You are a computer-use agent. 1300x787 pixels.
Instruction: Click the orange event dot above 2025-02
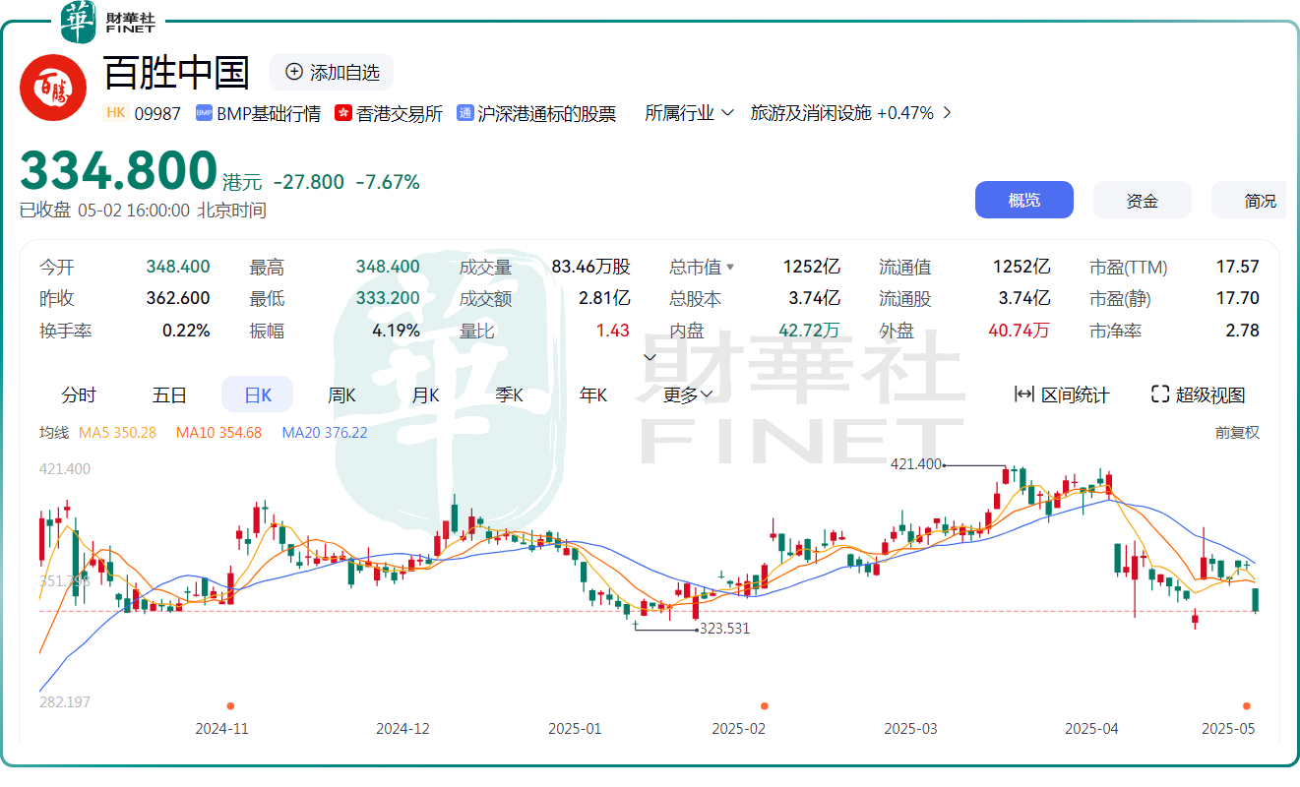(x=764, y=705)
